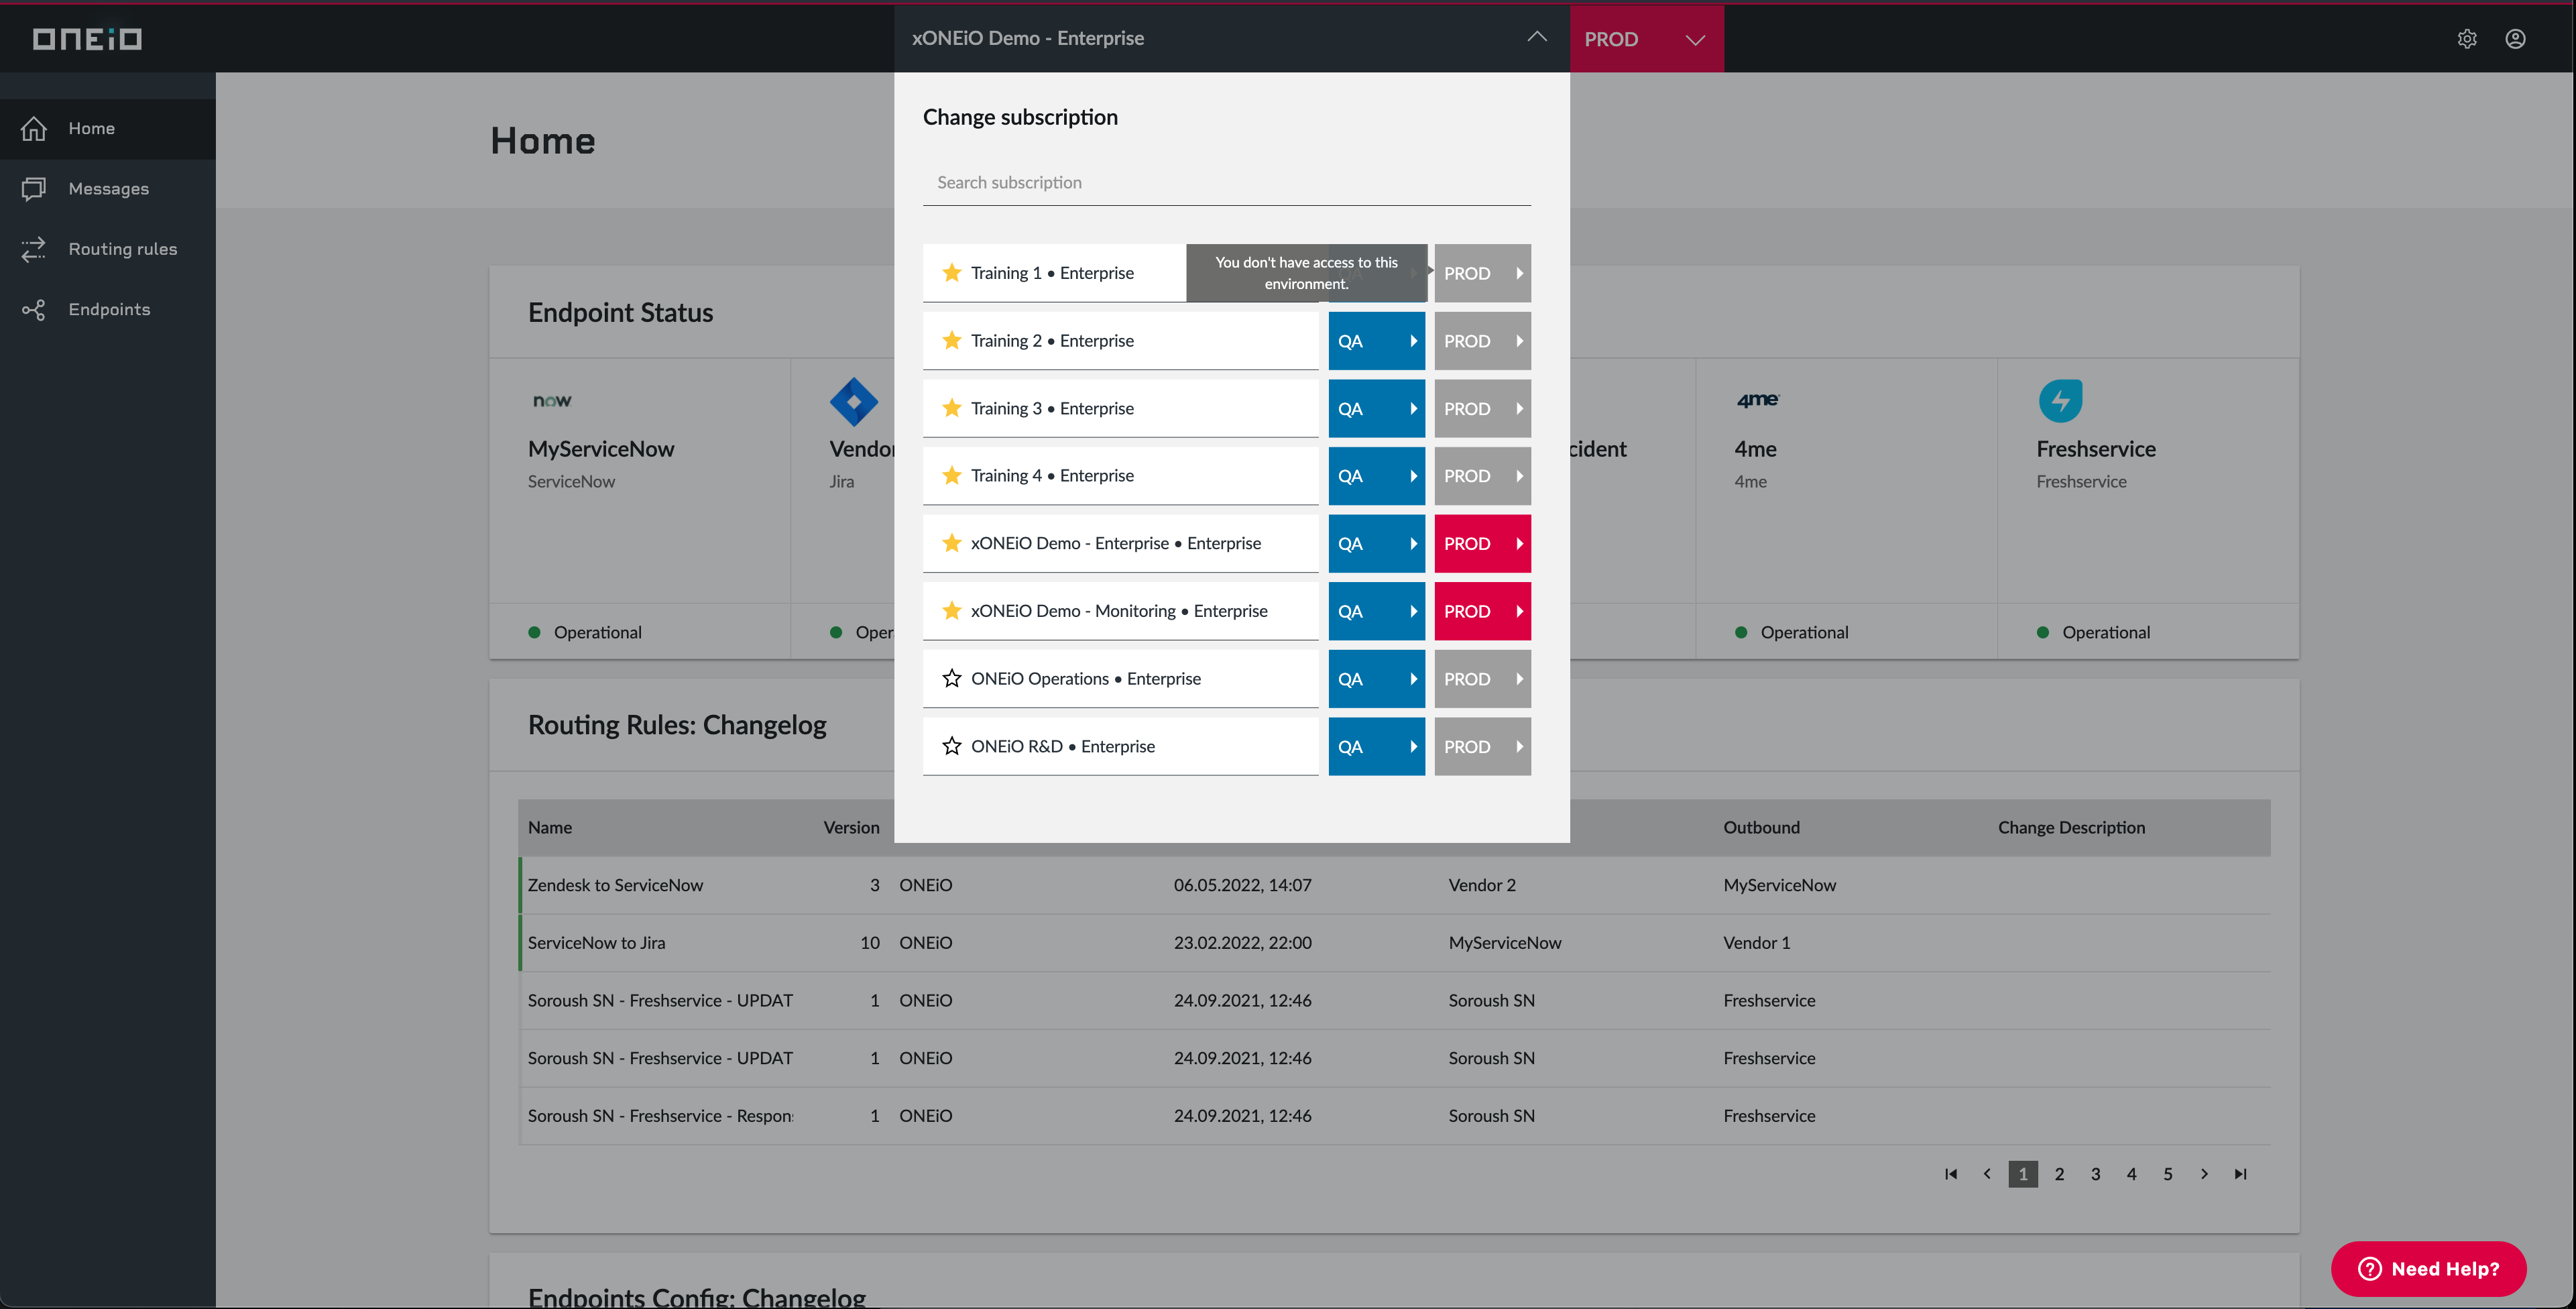Click the Messages chat icon in sidebar
Screen dimensions: 2576x1309
coord(34,189)
